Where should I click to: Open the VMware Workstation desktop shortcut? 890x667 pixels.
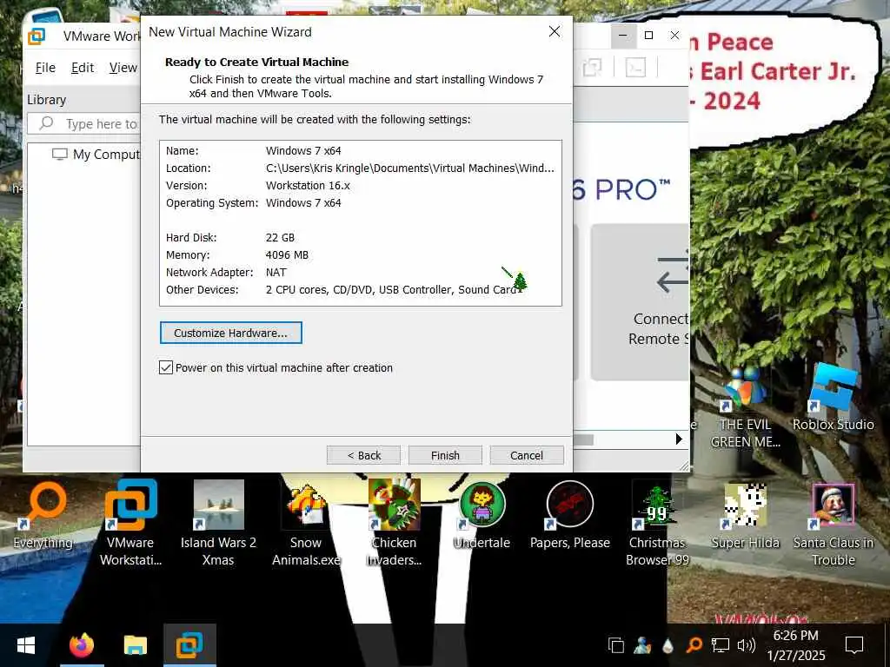pyautogui.click(x=130, y=522)
